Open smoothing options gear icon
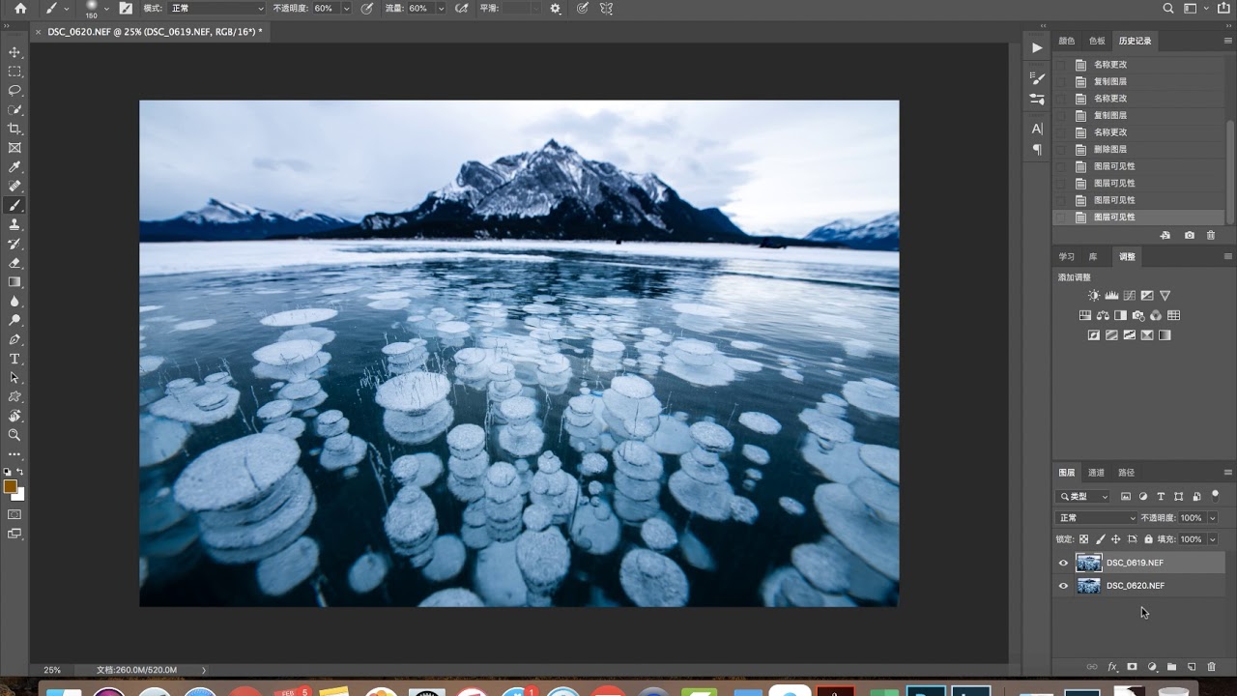The height and width of the screenshot is (696, 1237). 555,8
